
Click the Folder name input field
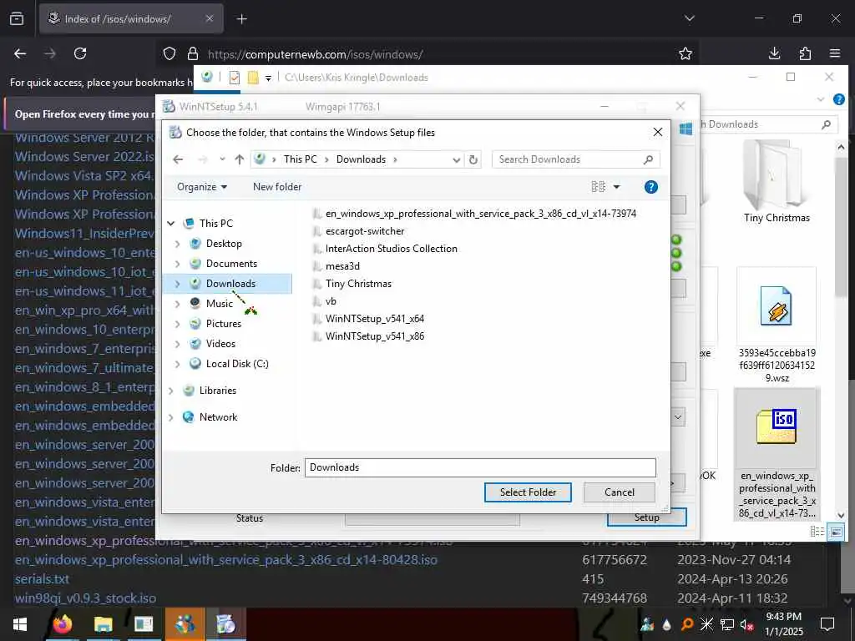point(480,467)
